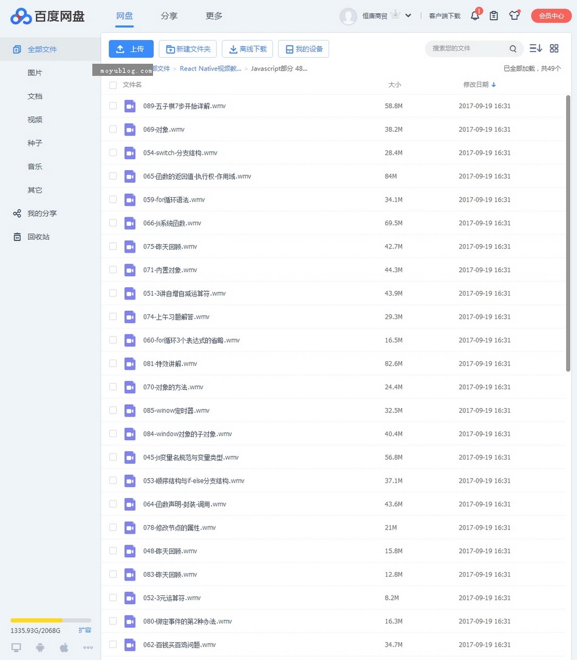Image resolution: width=577 pixels, height=660 pixels.
Task: Tick checkbox of 071-内置对象.wmv
Action: tap(113, 270)
